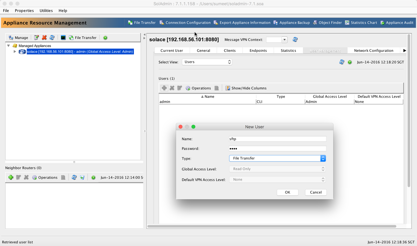The image size is (417, 246).
Task: Open the Select View dropdown showing Users
Action: click(x=207, y=62)
